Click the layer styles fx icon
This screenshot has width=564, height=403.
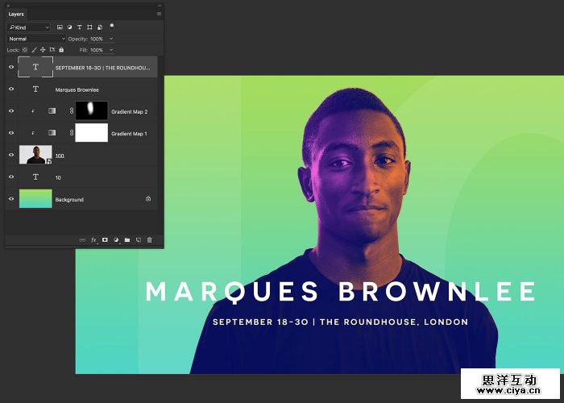(93, 239)
